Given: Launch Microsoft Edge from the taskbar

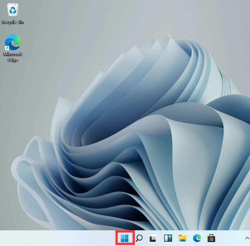Looking at the screenshot, I should 197,238.
